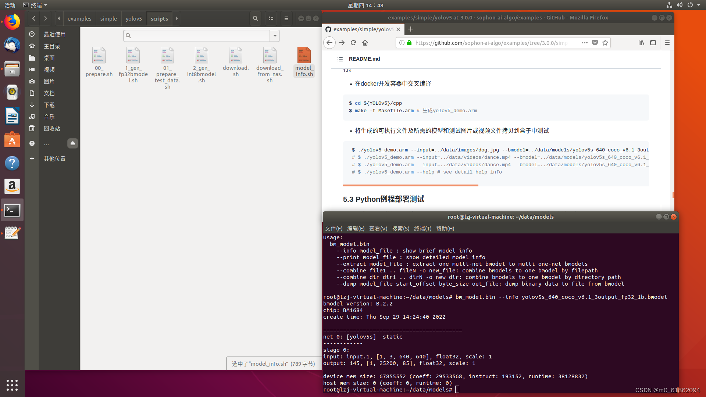706x397 pixels.
Task: Select file download_from_nas.sh
Action: (x=270, y=65)
